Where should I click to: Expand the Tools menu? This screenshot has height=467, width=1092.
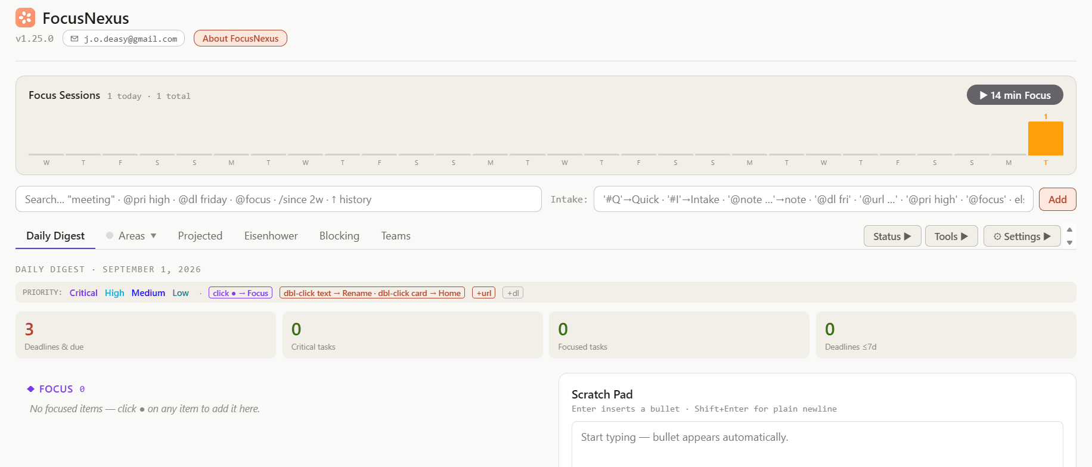point(951,236)
